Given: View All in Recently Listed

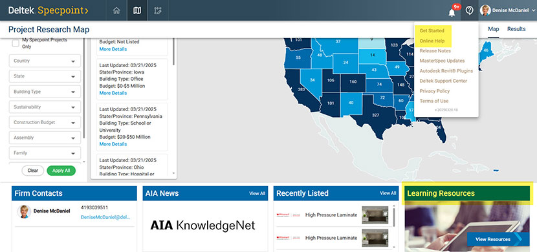Looking at the screenshot, I should point(388,193).
